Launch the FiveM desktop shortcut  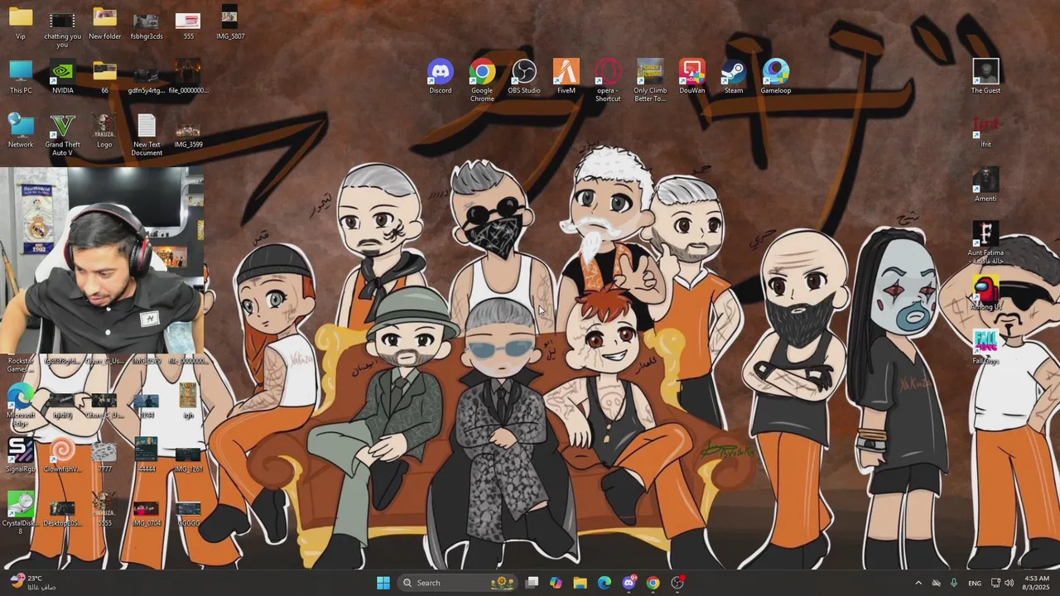[566, 76]
